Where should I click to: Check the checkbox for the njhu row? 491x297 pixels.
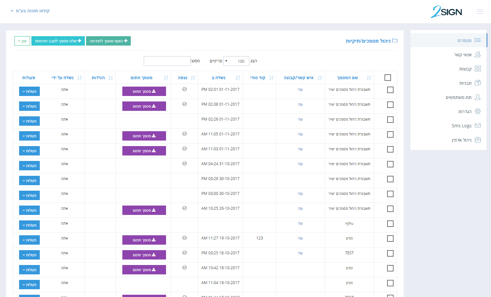coord(390,224)
